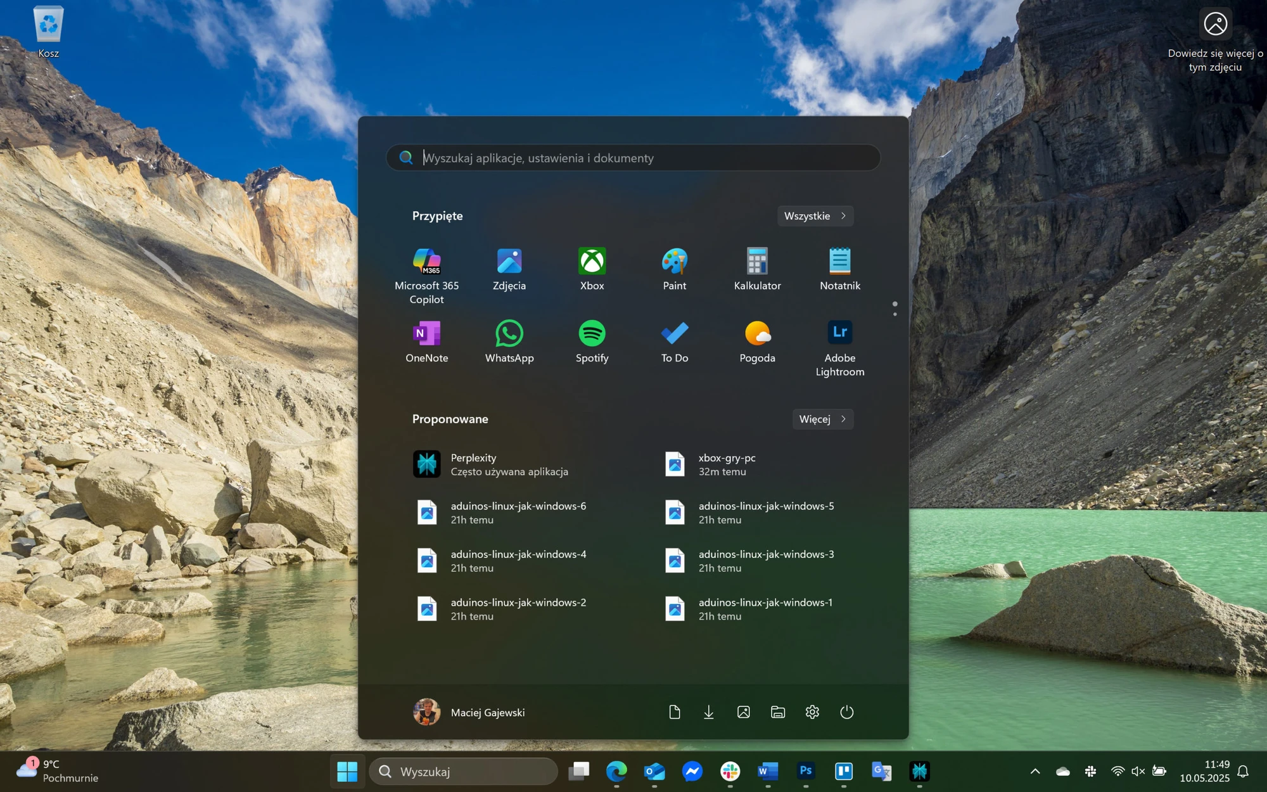Click the 'Dowiedz się więcej o tym zdjęciu' desktop icon
This screenshot has height=792, width=1267.
(1215, 39)
